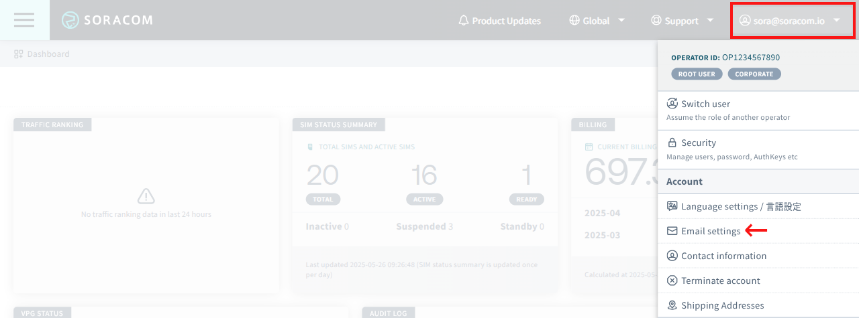Click the Support lifebuoy icon
The width and height of the screenshot is (859, 318).
click(x=656, y=21)
